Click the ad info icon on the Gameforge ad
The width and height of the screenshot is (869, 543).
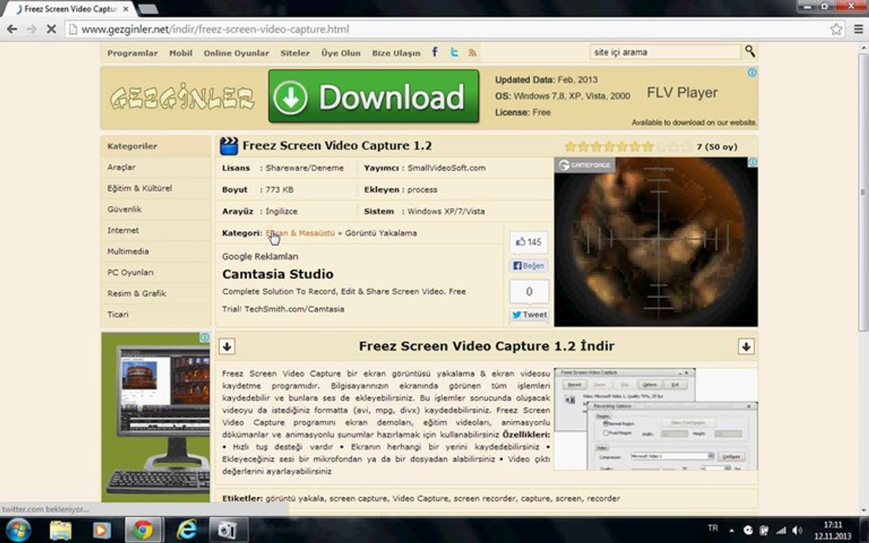[x=753, y=162]
